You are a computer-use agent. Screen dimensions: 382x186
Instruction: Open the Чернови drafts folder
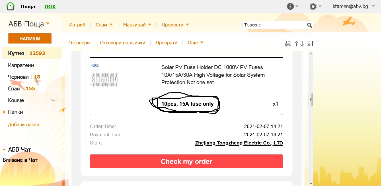tap(18, 77)
